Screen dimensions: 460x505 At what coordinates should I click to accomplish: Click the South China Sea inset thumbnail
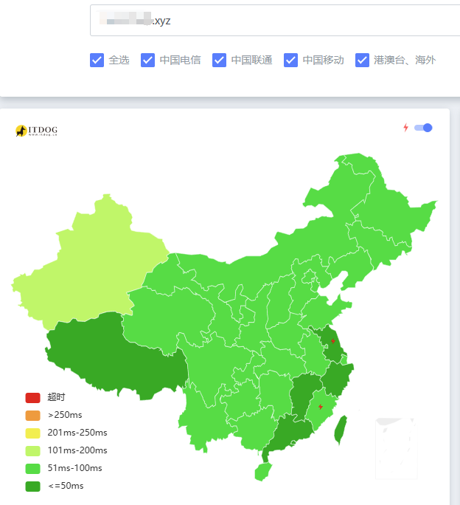pos(397,449)
